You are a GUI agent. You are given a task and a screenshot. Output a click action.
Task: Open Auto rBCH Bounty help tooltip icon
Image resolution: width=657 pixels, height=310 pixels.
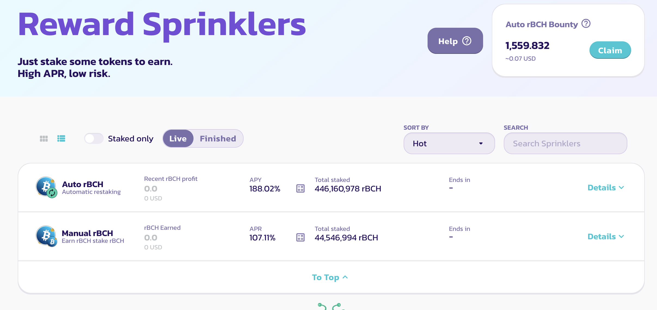point(586,24)
